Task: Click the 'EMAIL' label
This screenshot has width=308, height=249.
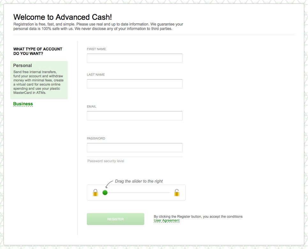Action: (x=92, y=107)
